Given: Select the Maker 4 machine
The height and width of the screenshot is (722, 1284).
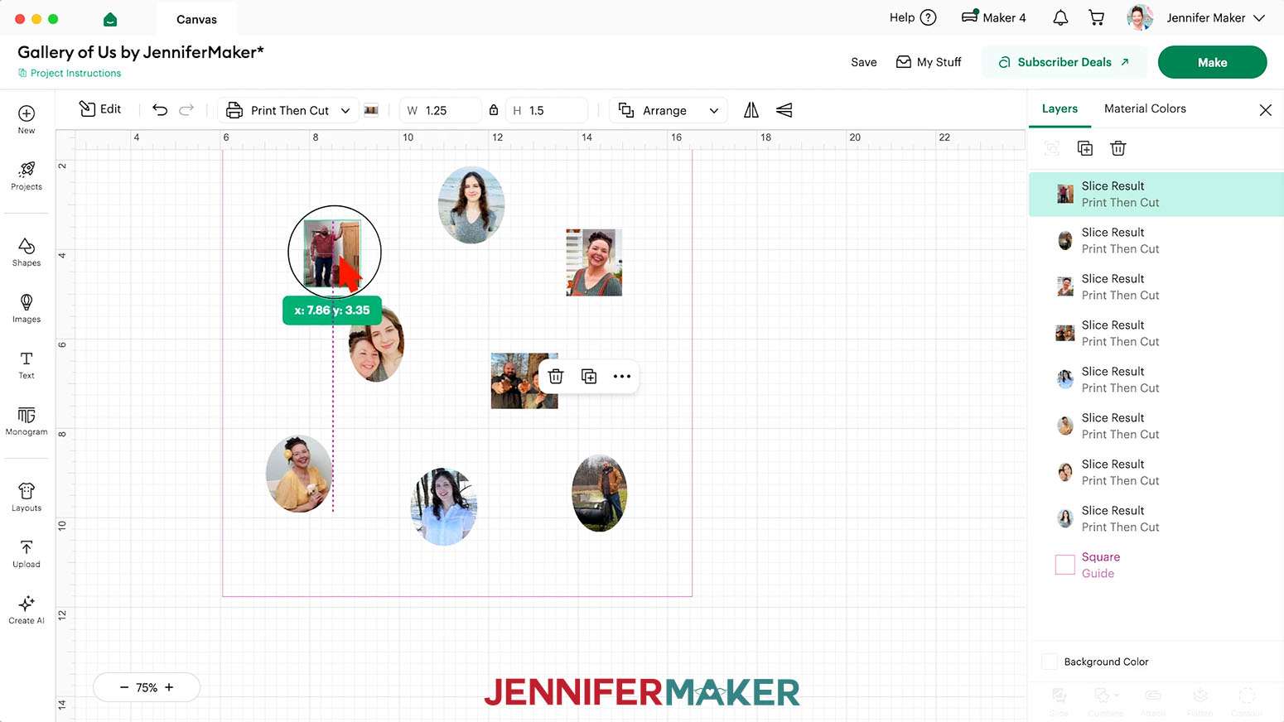Looking at the screenshot, I should click(993, 17).
